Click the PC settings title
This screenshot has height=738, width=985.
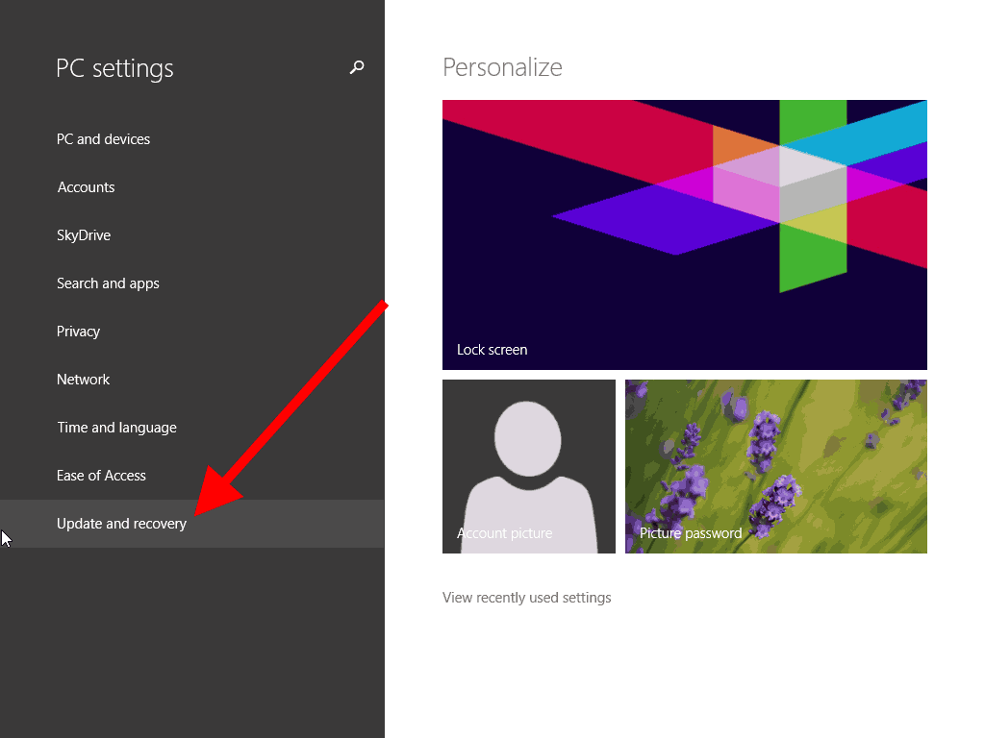tap(114, 68)
